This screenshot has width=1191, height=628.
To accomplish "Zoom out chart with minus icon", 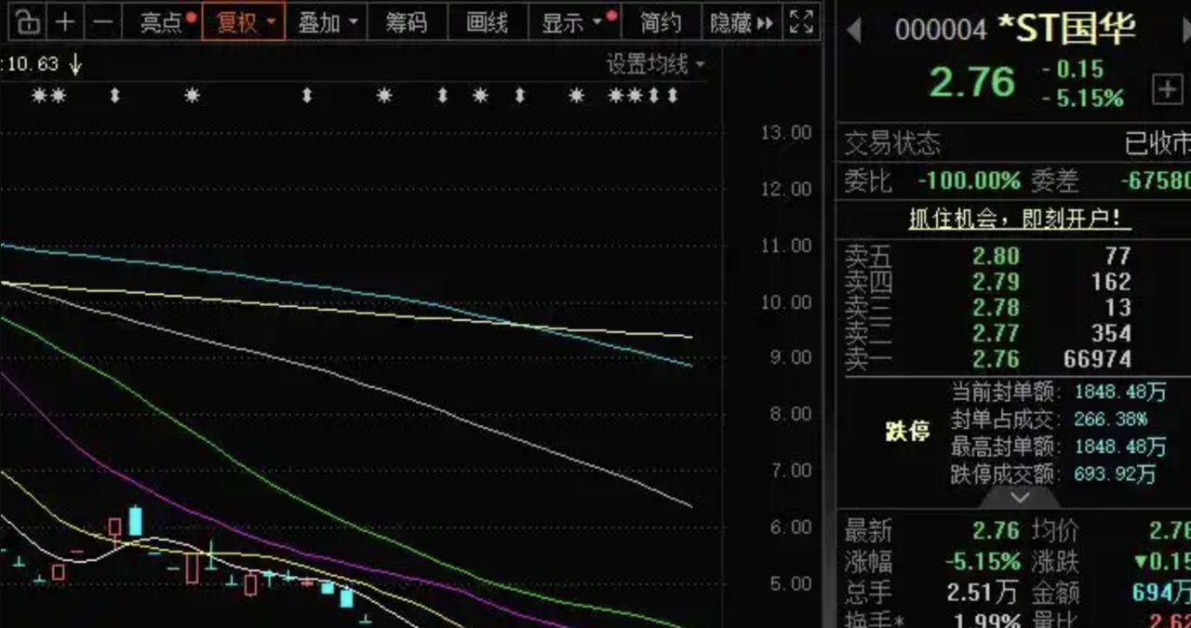I will pyautogui.click(x=103, y=22).
